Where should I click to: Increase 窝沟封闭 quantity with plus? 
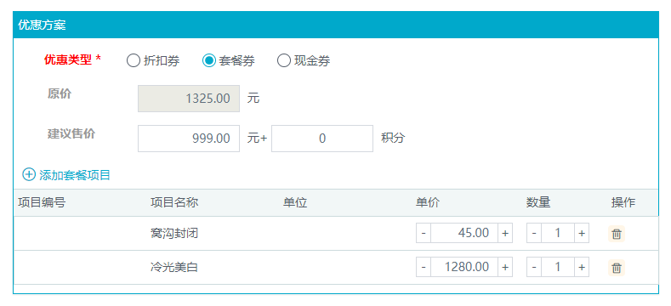[582, 233]
